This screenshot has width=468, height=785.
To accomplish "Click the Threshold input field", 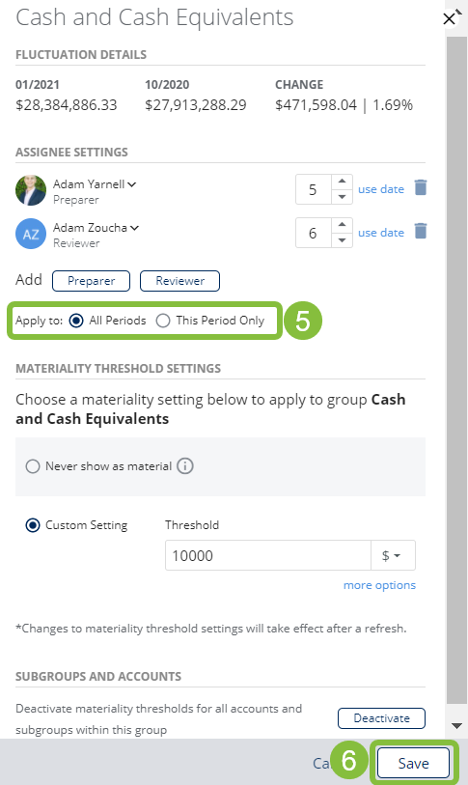I will tap(268, 555).
